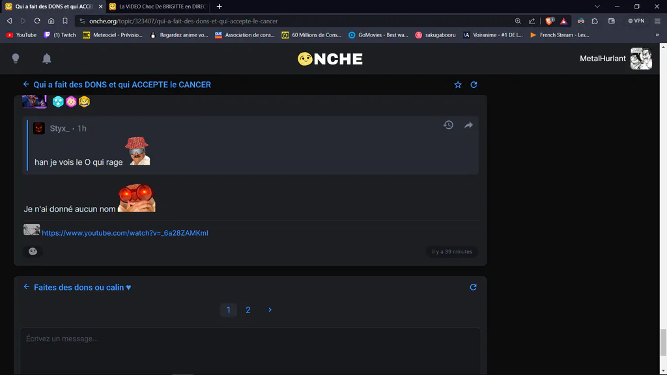Go to page 2
The image size is (667, 375).
[x=248, y=310]
